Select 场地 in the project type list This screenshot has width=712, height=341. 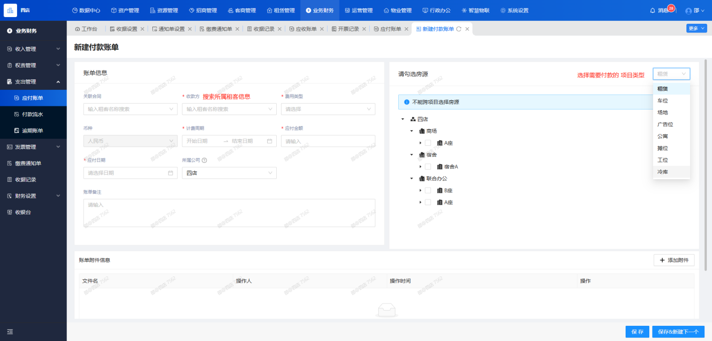coord(672,113)
